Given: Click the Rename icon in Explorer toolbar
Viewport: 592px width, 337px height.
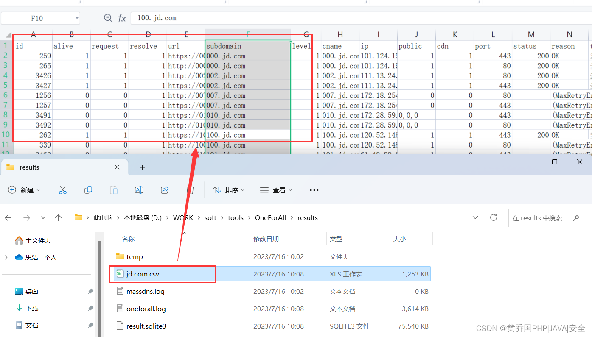Looking at the screenshot, I should (x=139, y=190).
